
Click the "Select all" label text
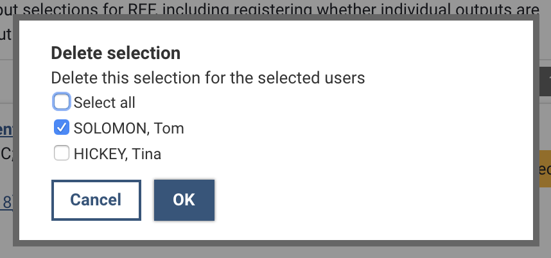pyautogui.click(x=104, y=103)
